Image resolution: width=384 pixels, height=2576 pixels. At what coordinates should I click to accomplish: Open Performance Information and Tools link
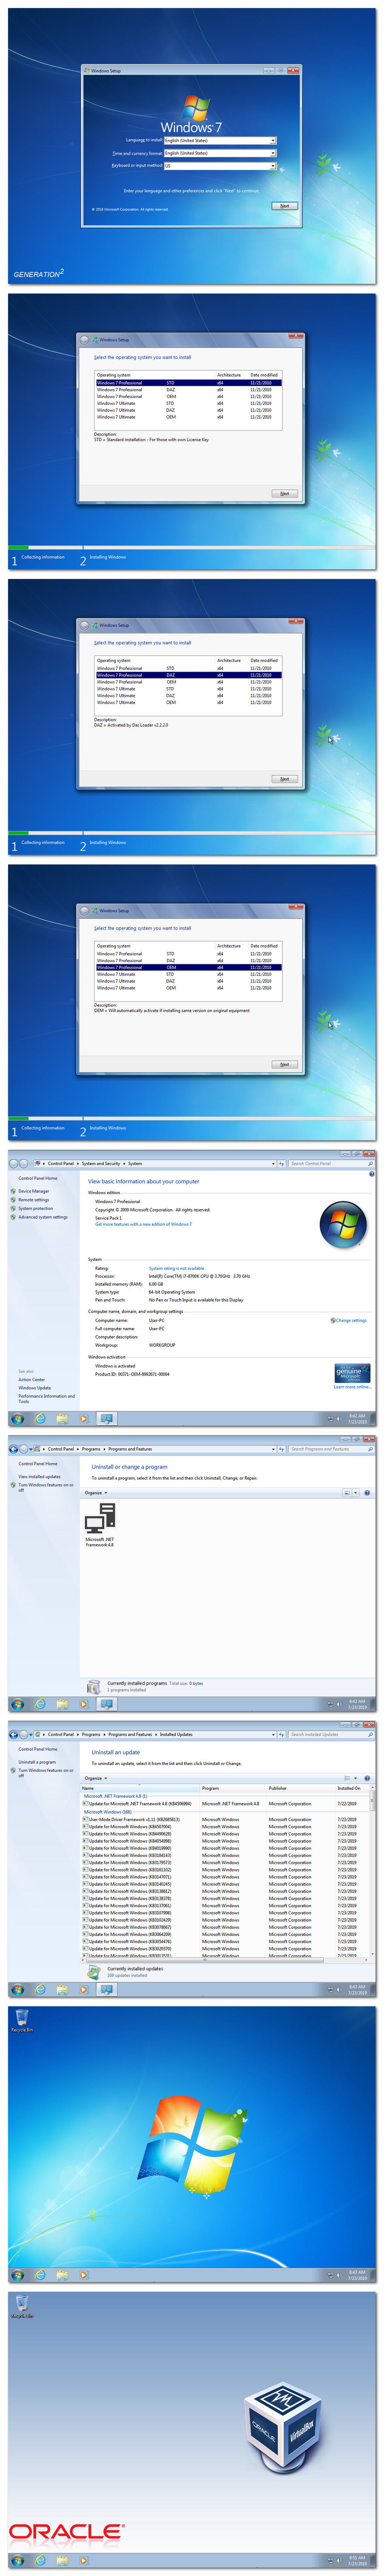click(x=46, y=1398)
